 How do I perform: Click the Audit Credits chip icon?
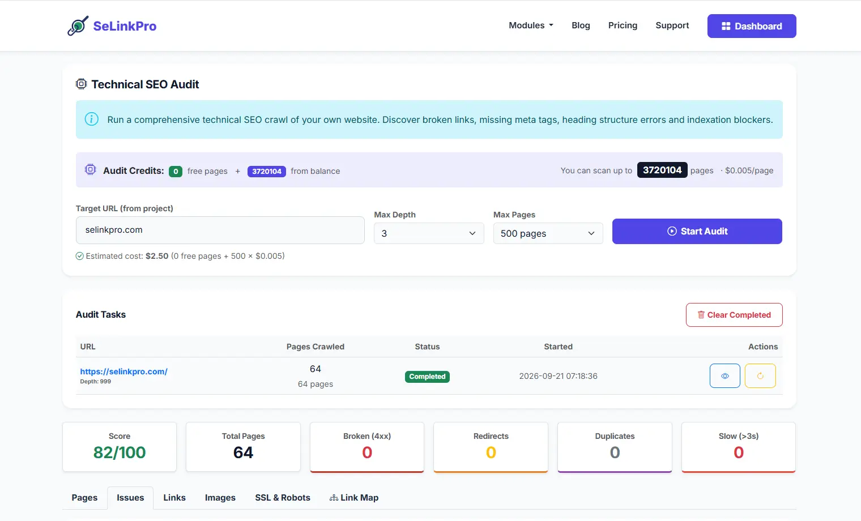(x=91, y=169)
